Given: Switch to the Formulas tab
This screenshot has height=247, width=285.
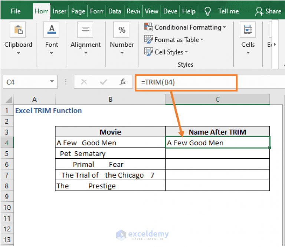Looking at the screenshot, I should 97,11.
